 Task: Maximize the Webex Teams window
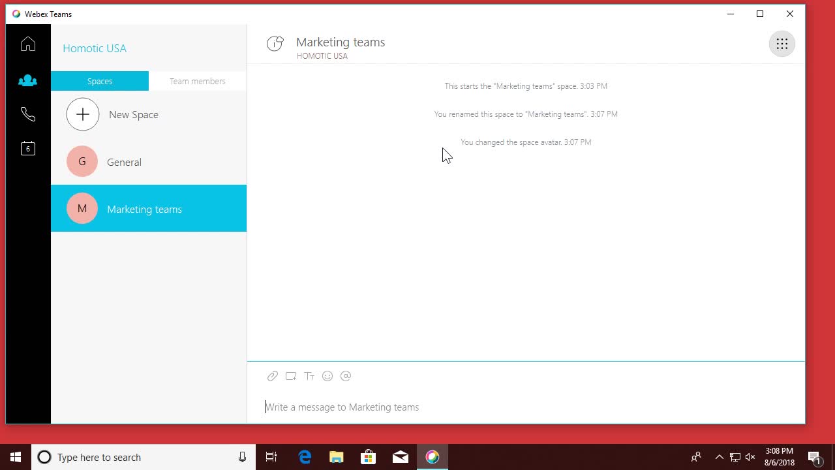pyautogui.click(x=760, y=14)
